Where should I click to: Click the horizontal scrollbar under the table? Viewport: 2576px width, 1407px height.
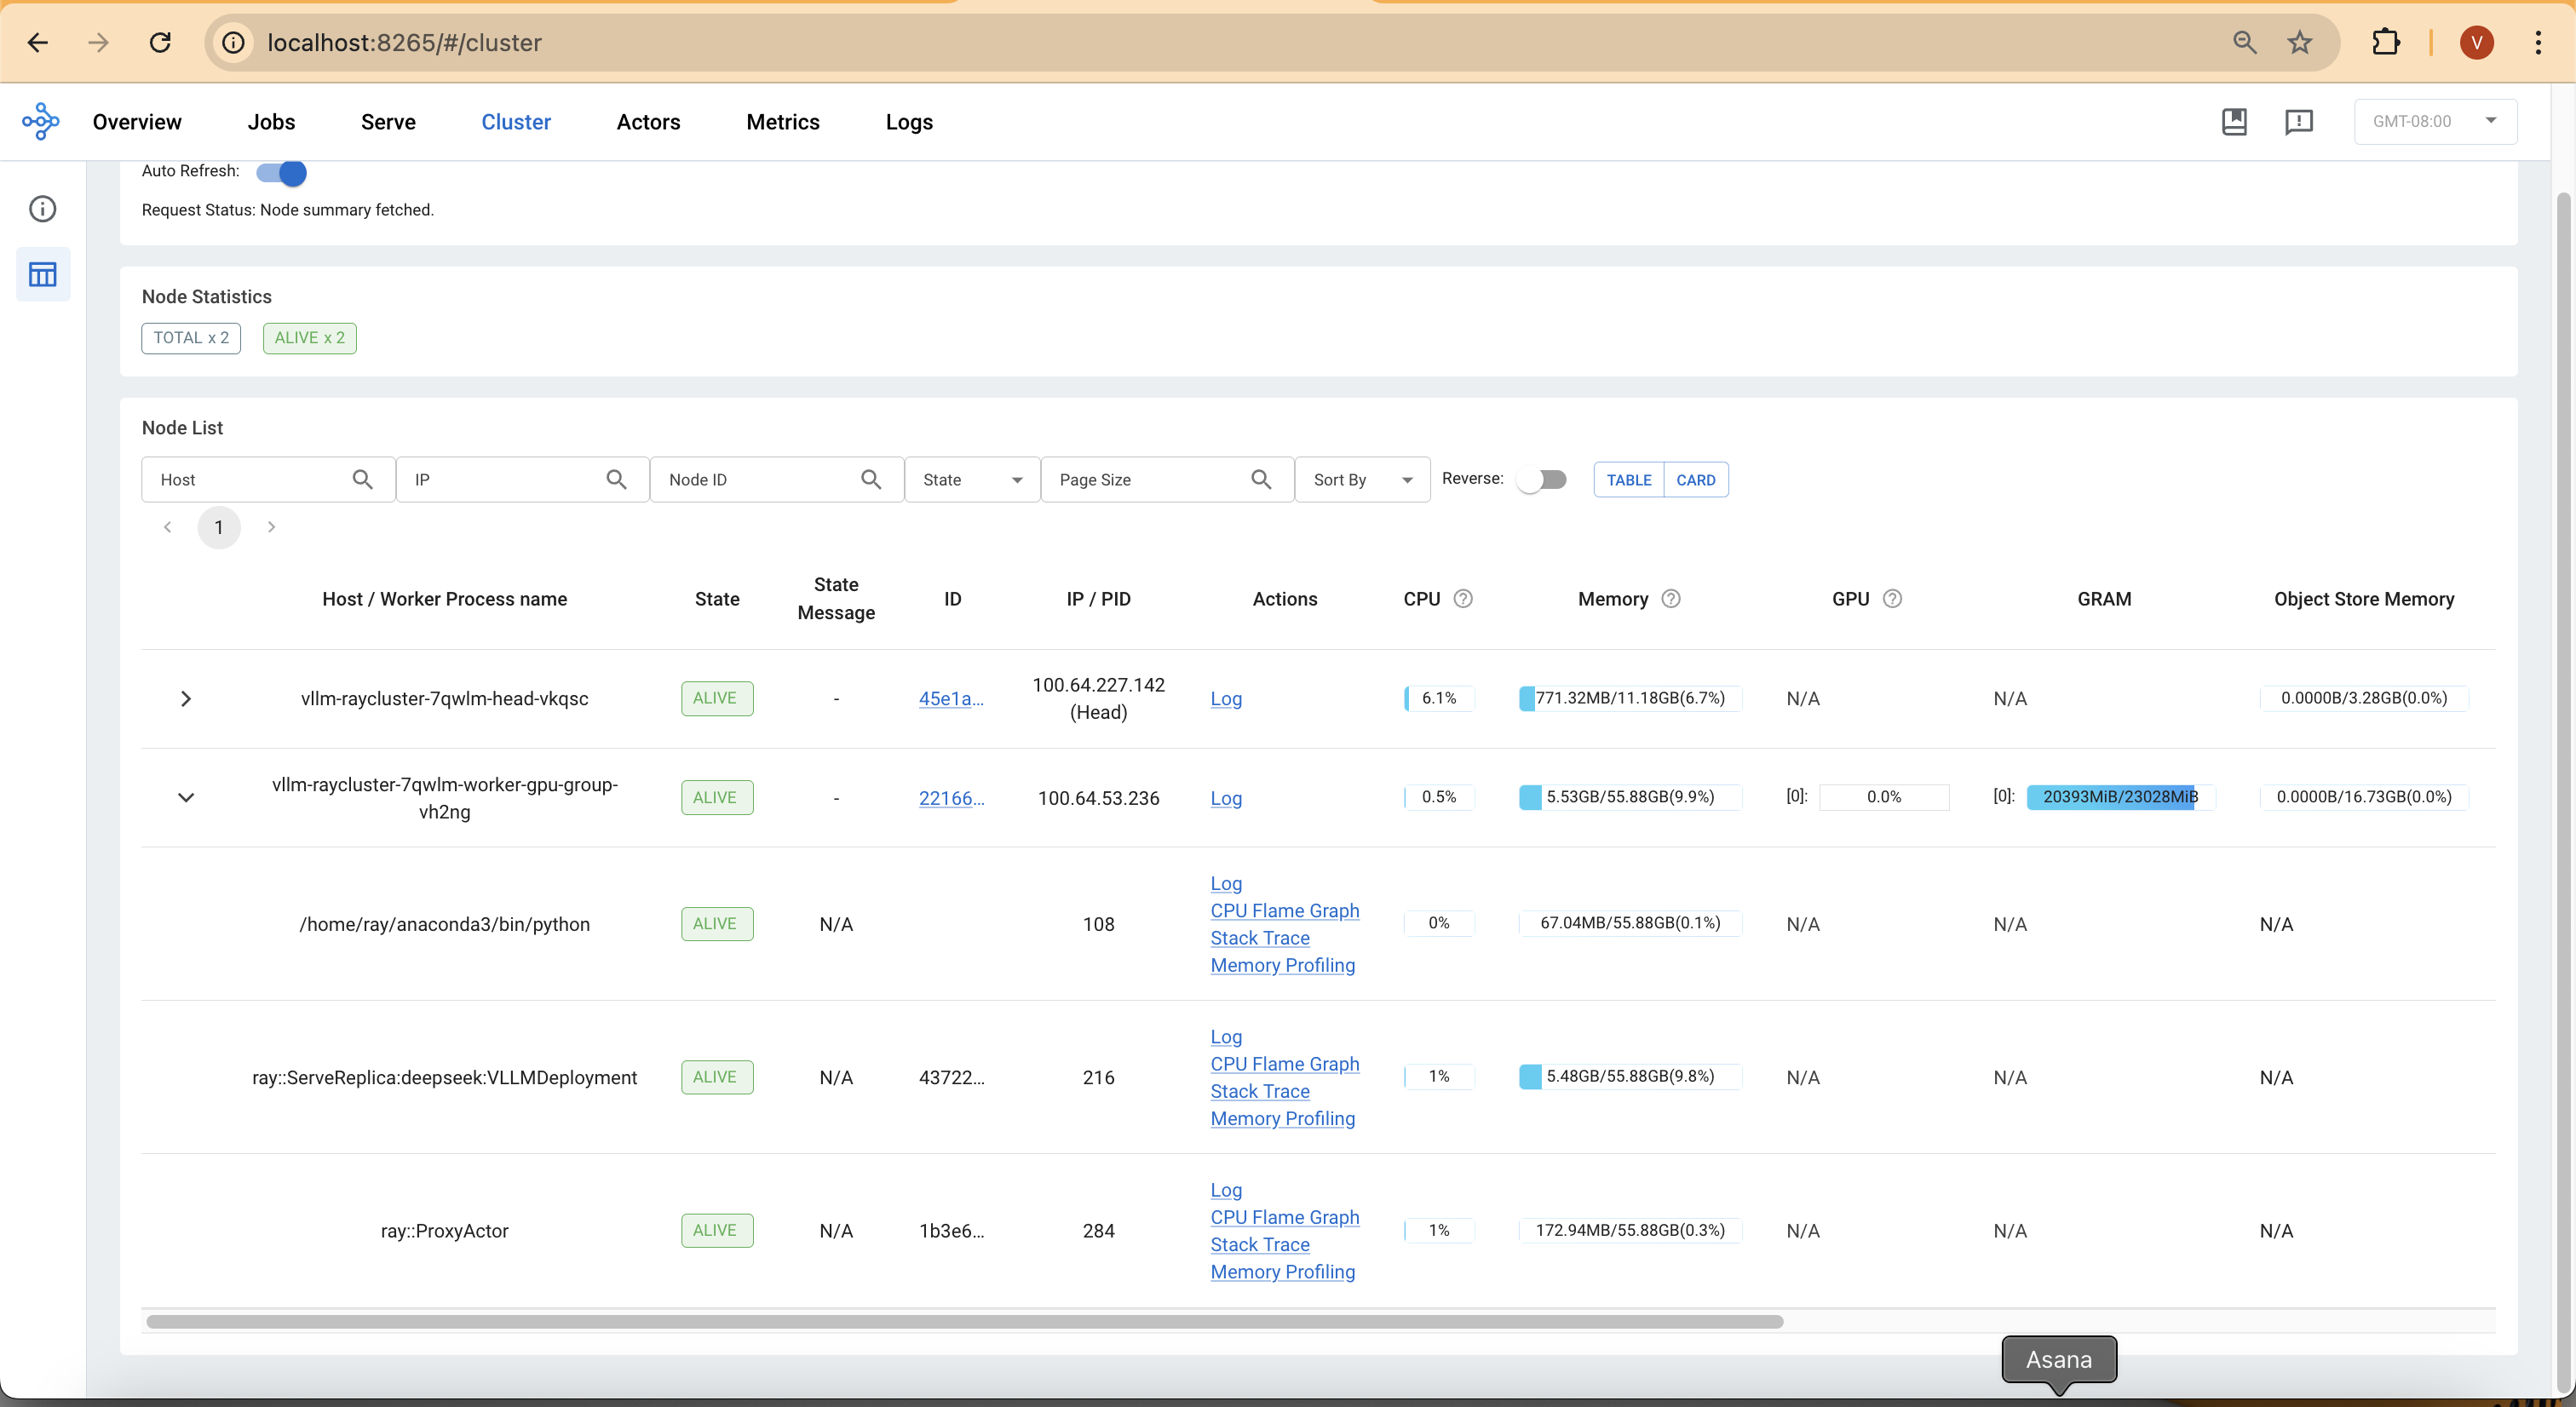[x=964, y=1322]
